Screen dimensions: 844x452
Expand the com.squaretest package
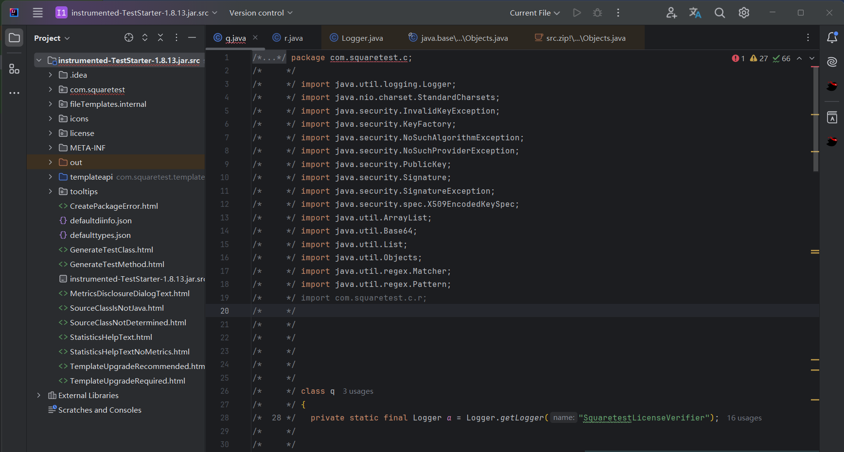50,89
